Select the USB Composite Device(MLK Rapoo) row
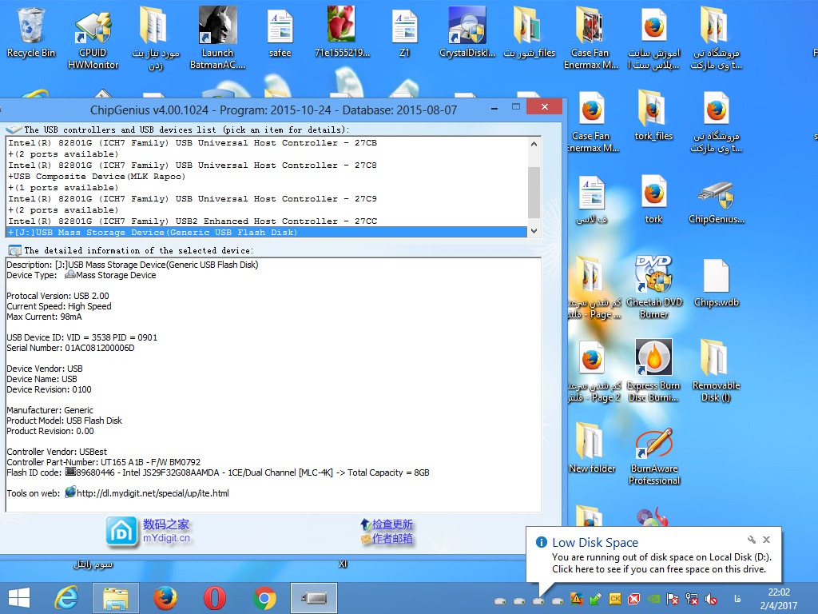Viewport: 818px width, 614px height. click(x=266, y=177)
